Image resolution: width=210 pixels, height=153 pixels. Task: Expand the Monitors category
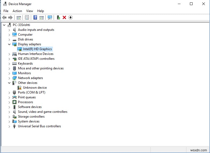9,73
